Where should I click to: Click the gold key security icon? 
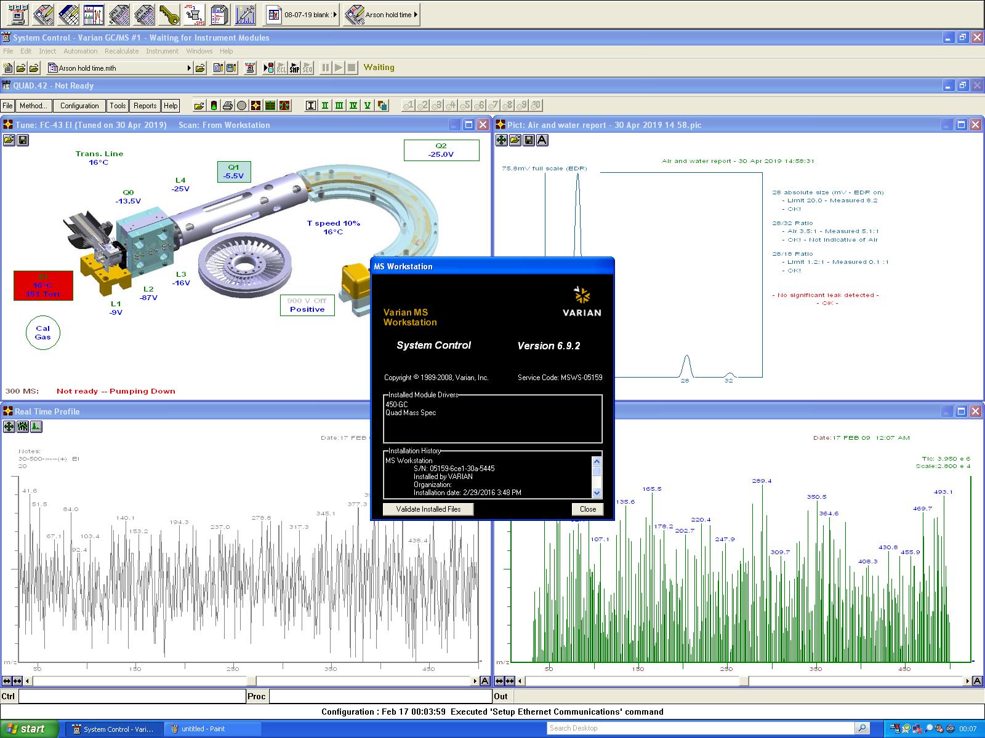pos(170,14)
